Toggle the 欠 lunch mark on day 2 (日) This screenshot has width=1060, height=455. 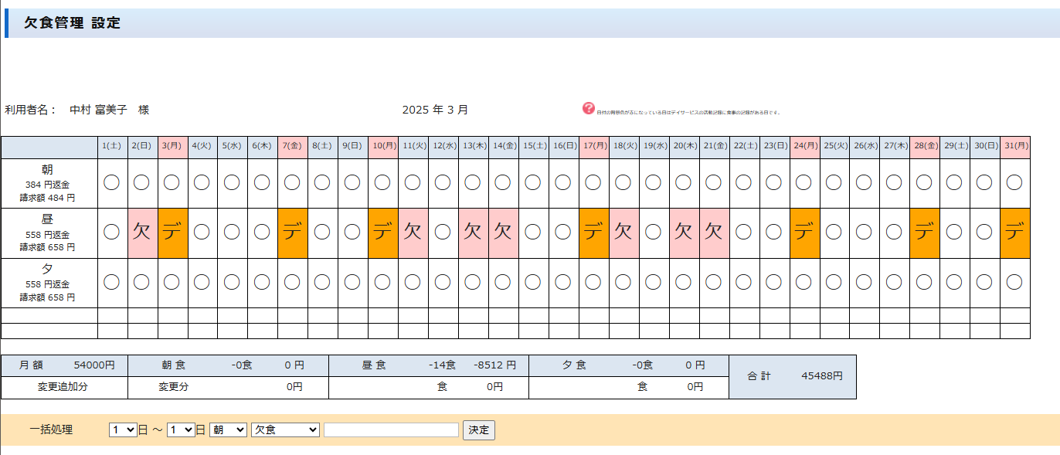142,233
